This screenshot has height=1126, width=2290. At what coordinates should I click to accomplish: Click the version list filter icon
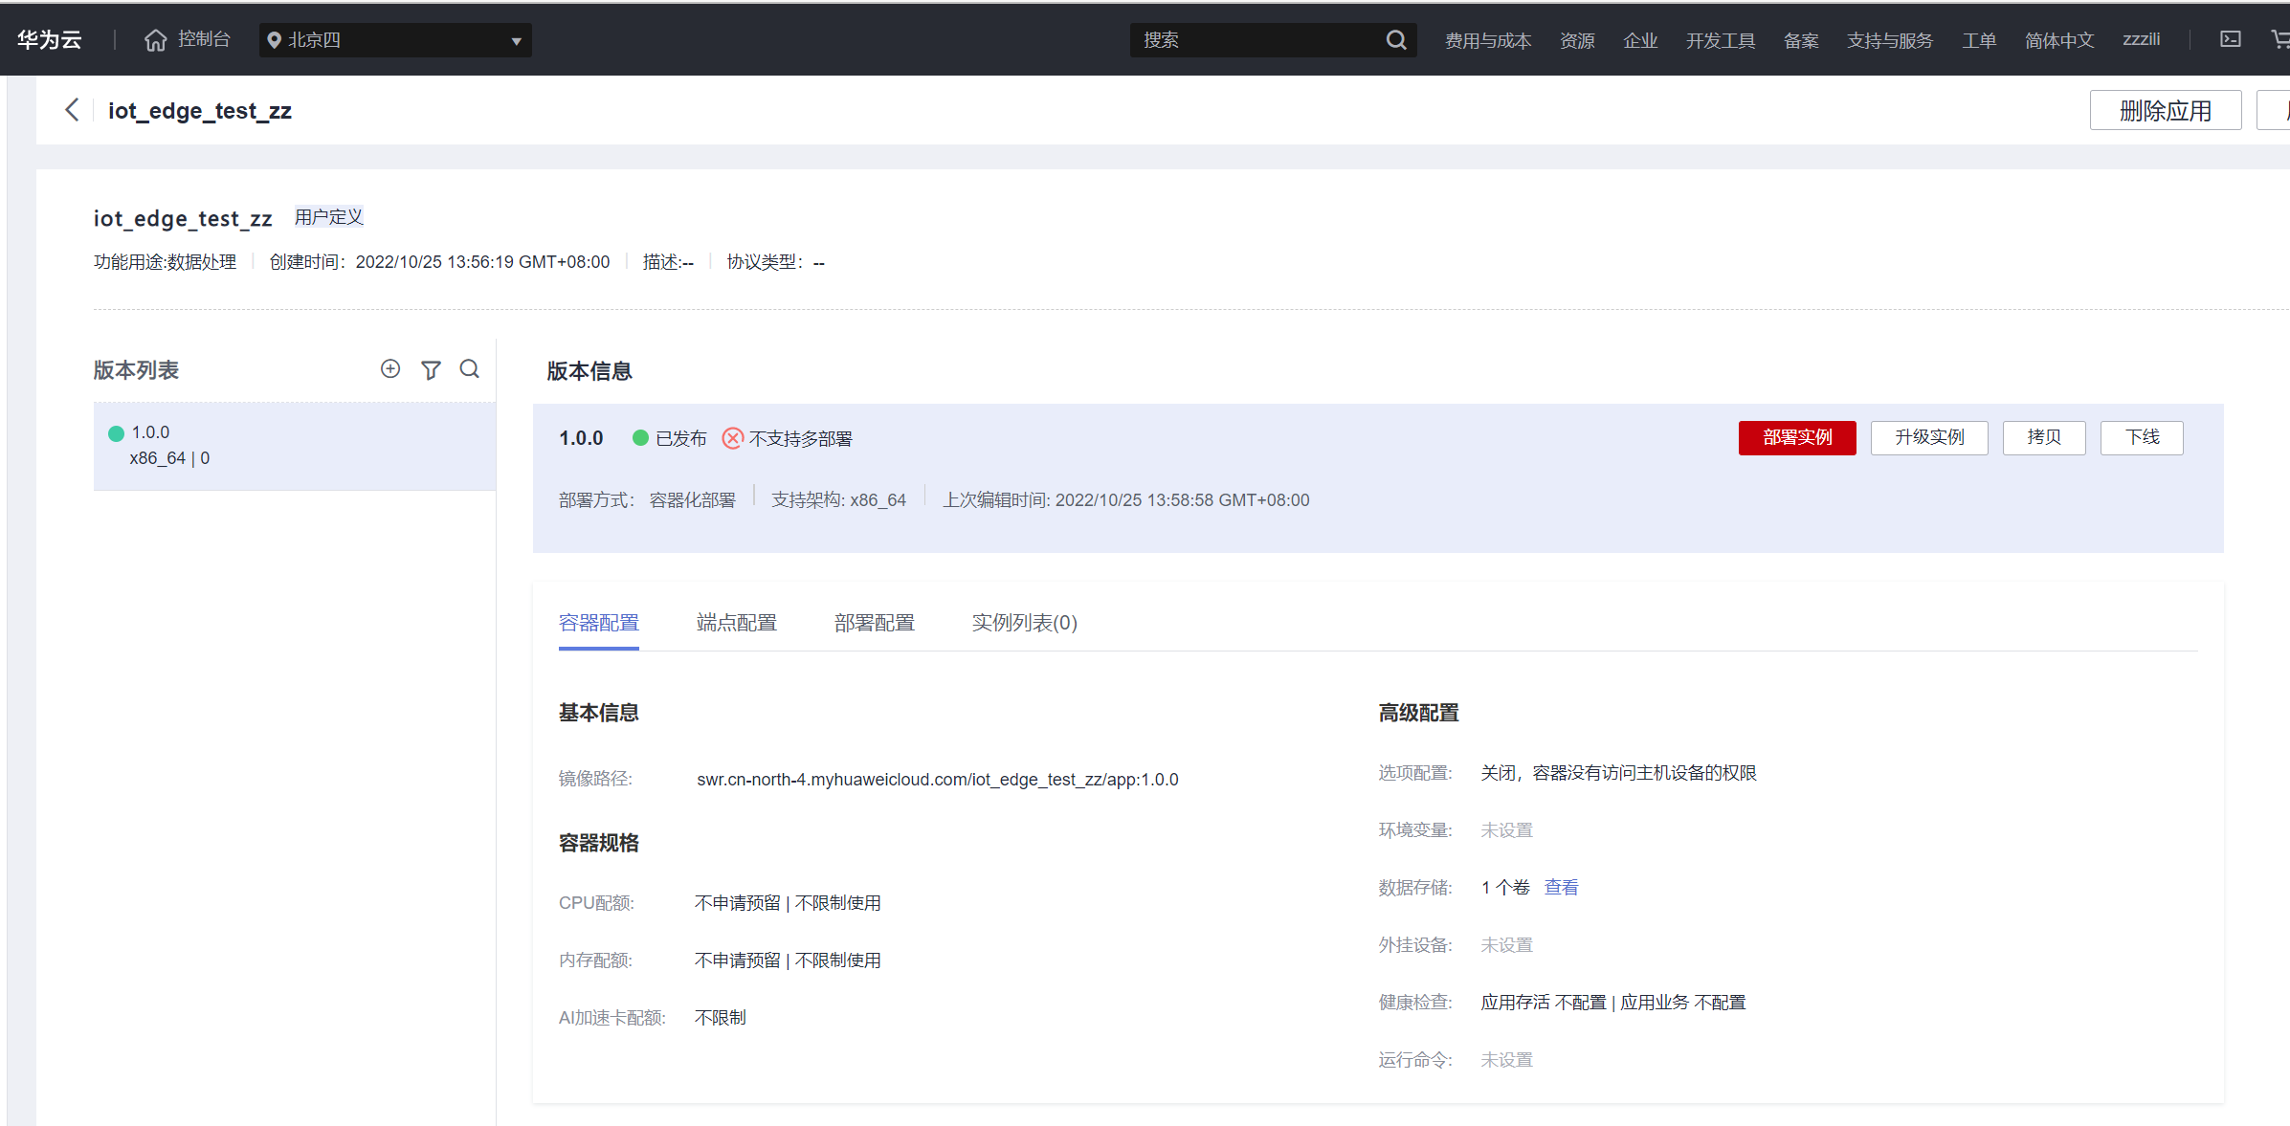click(431, 370)
